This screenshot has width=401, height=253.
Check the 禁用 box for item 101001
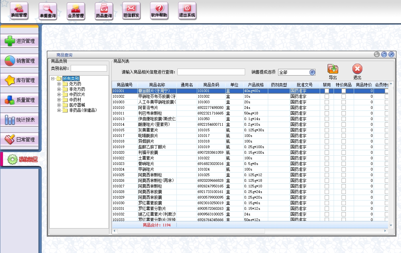tap(327, 91)
